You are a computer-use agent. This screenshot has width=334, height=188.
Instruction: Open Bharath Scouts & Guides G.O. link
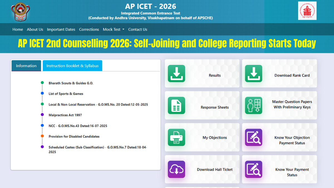(x=71, y=83)
